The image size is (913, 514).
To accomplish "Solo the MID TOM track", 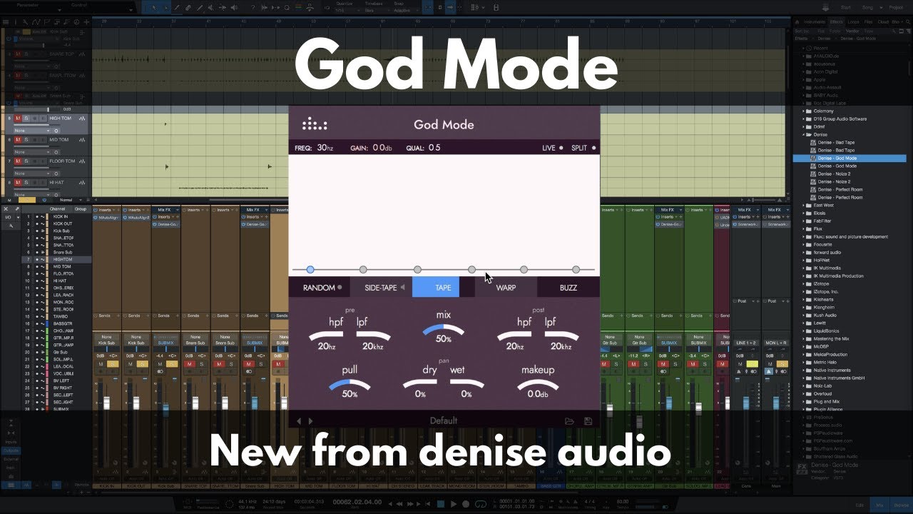I will [x=26, y=140].
